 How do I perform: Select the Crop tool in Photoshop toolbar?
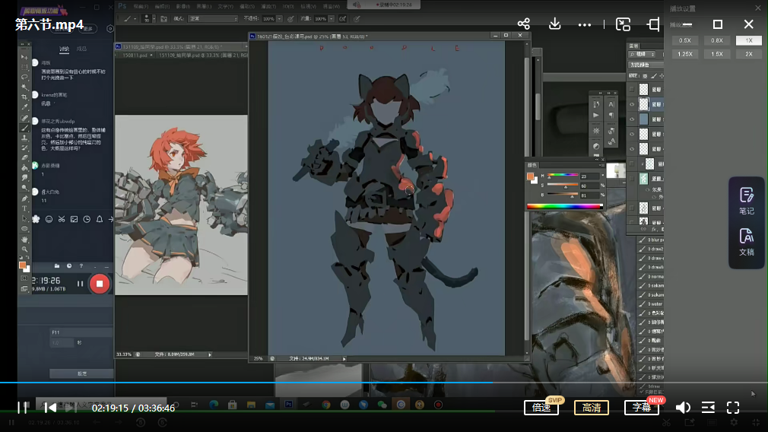tap(24, 97)
